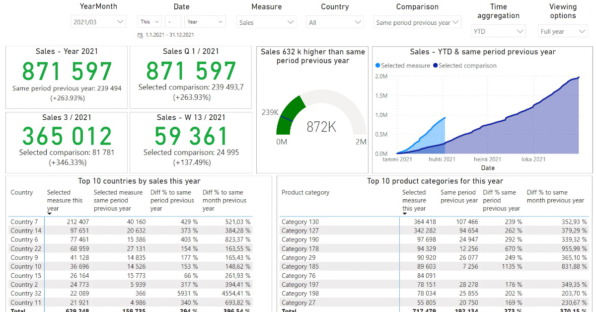596x312 pixels.
Task: Expand the Comparison dropdown
Action: click(x=417, y=22)
